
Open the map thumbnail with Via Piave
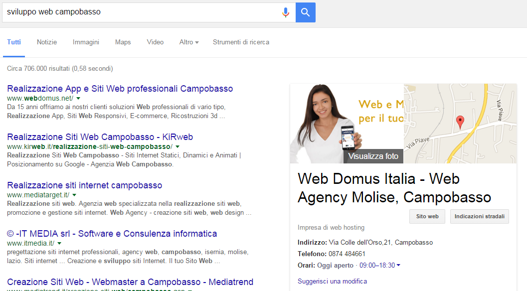(460, 124)
